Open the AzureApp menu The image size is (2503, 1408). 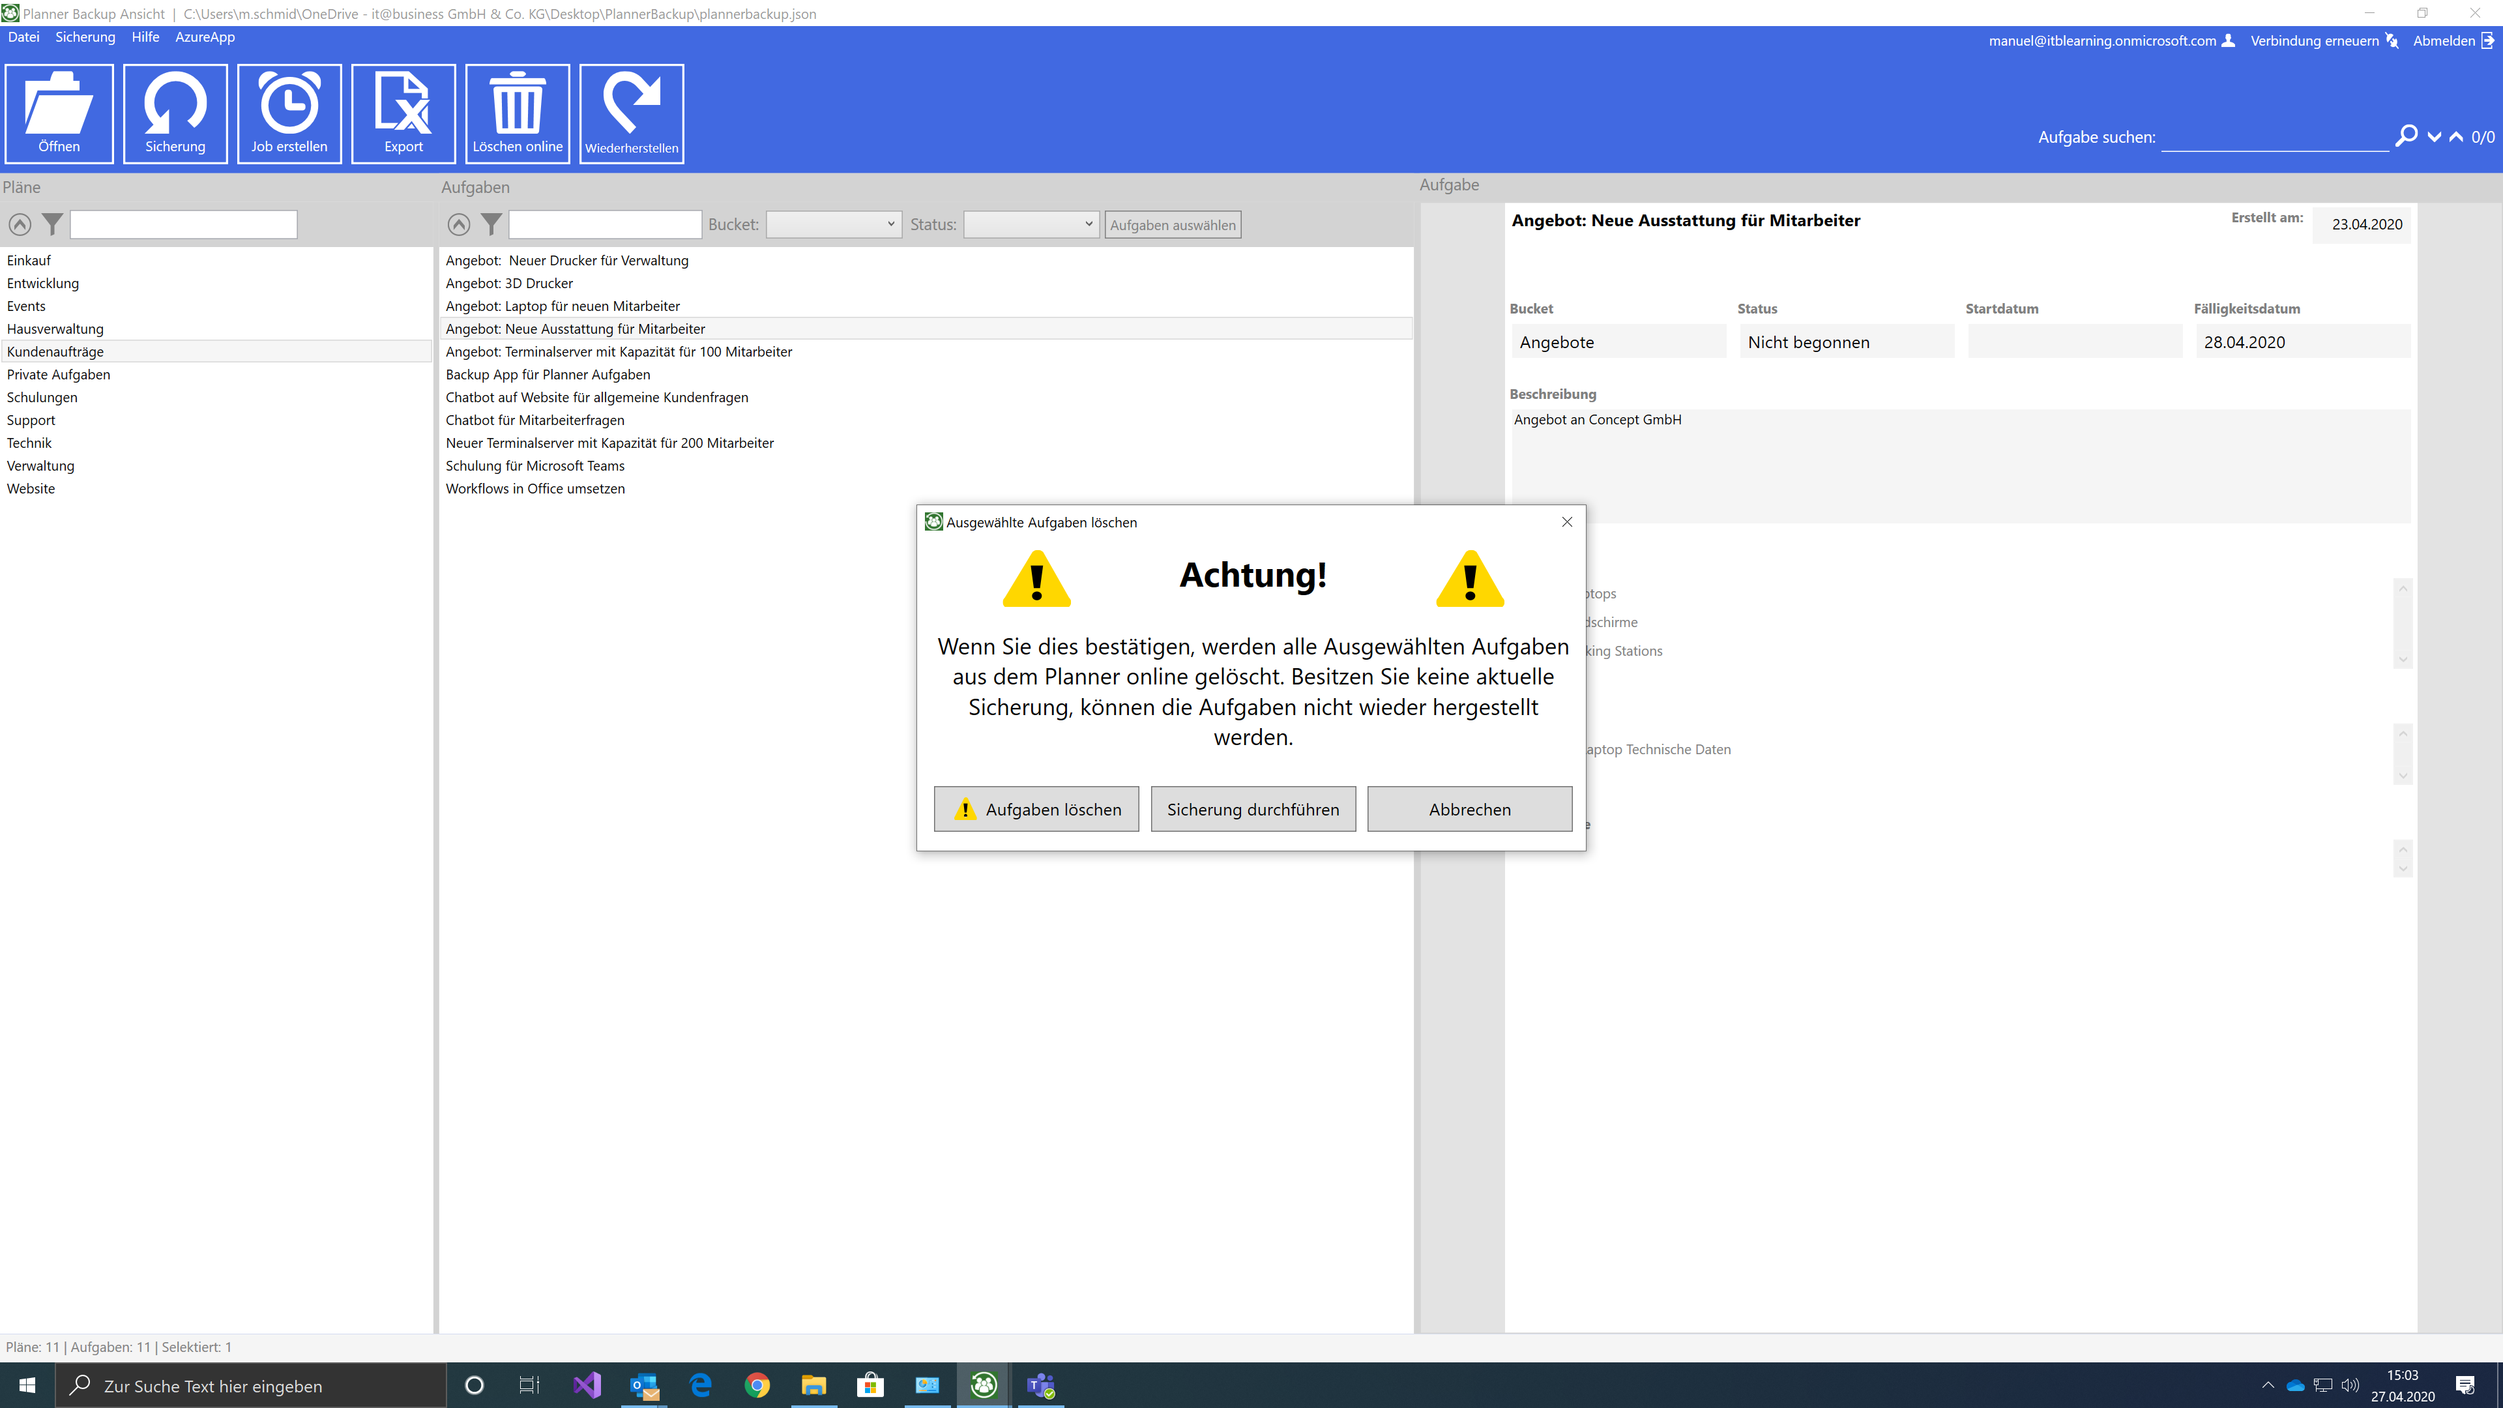point(204,37)
